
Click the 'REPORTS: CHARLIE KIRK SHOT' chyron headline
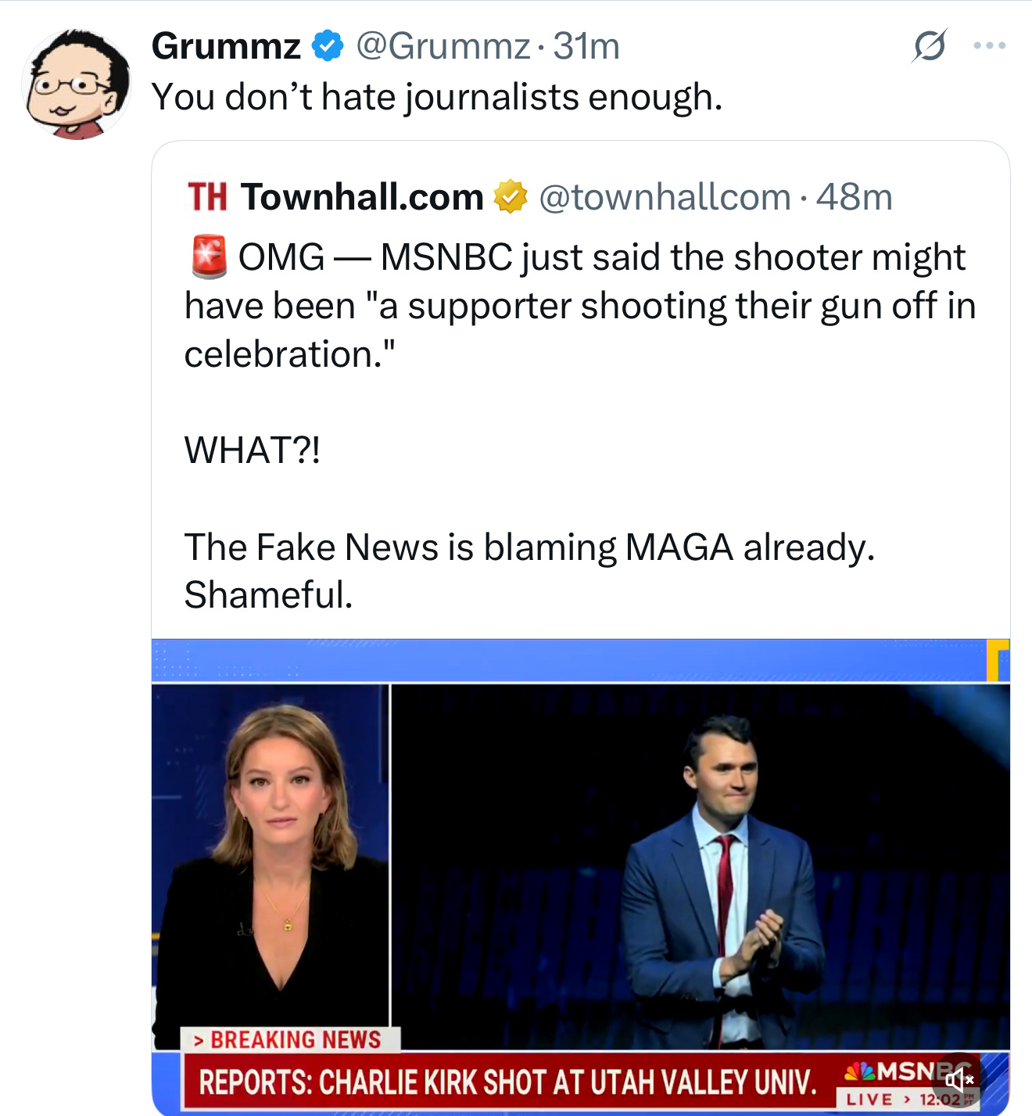[x=507, y=1082]
